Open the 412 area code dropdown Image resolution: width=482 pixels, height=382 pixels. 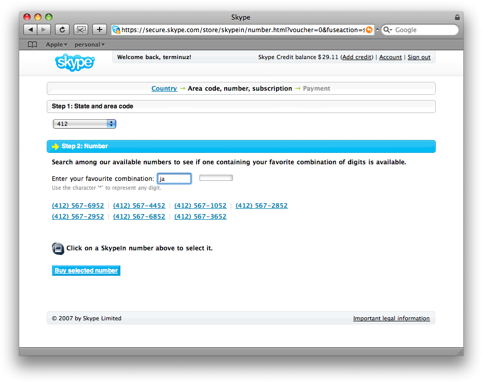click(x=111, y=123)
